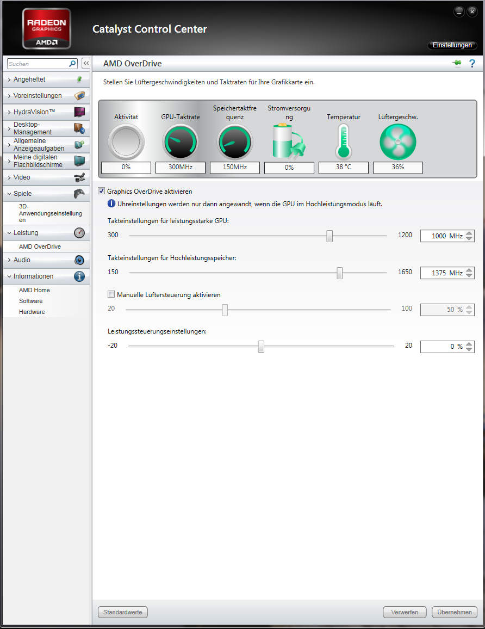The width and height of the screenshot is (485, 629).
Task: Click the Audio speaker icon
Action: tap(79, 260)
